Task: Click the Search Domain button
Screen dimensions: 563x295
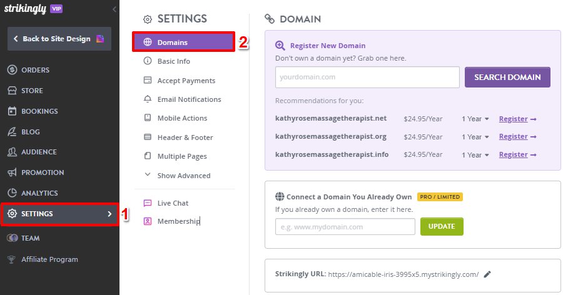Action: click(507, 77)
